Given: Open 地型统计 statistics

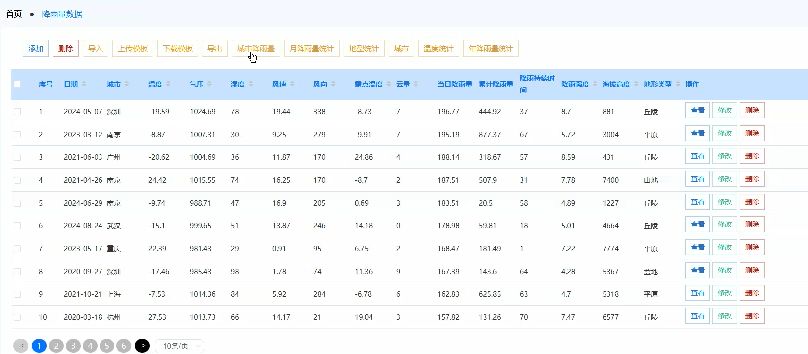Looking at the screenshot, I should pos(364,48).
